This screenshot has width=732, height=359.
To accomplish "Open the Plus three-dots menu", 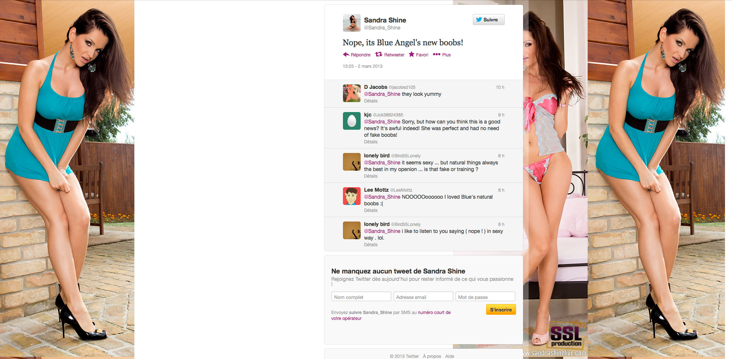I will (x=437, y=55).
